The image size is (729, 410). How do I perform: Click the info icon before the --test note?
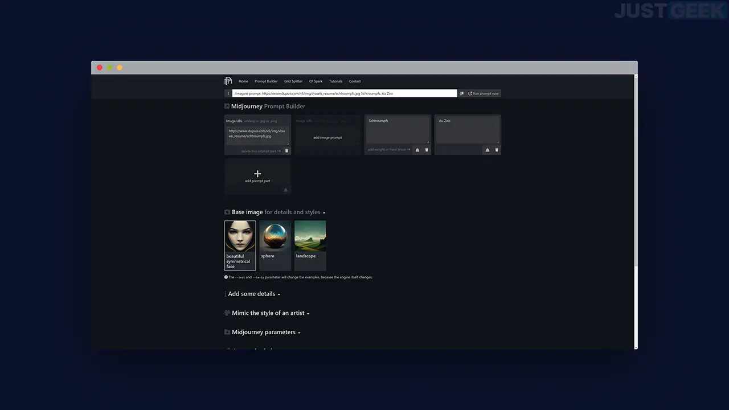(x=226, y=277)
